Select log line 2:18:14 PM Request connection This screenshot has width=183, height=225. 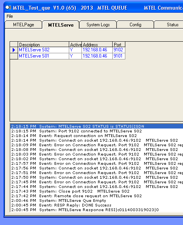(x=97, y=135)
